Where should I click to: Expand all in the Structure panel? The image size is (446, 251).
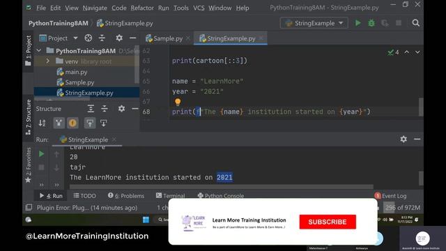point(91,109)
